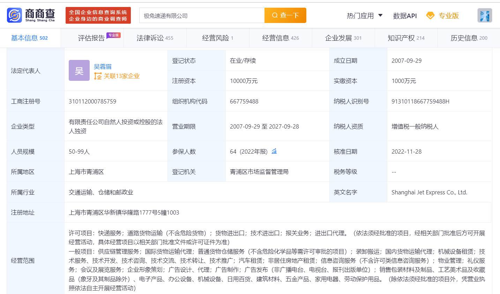
Task: View the 知识产权 tab
Action: (x=406, y=38)
